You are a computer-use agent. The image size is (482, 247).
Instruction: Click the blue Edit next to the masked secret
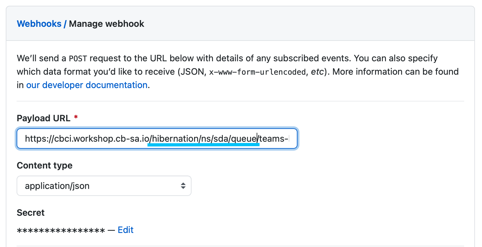[x=125, y=230]
